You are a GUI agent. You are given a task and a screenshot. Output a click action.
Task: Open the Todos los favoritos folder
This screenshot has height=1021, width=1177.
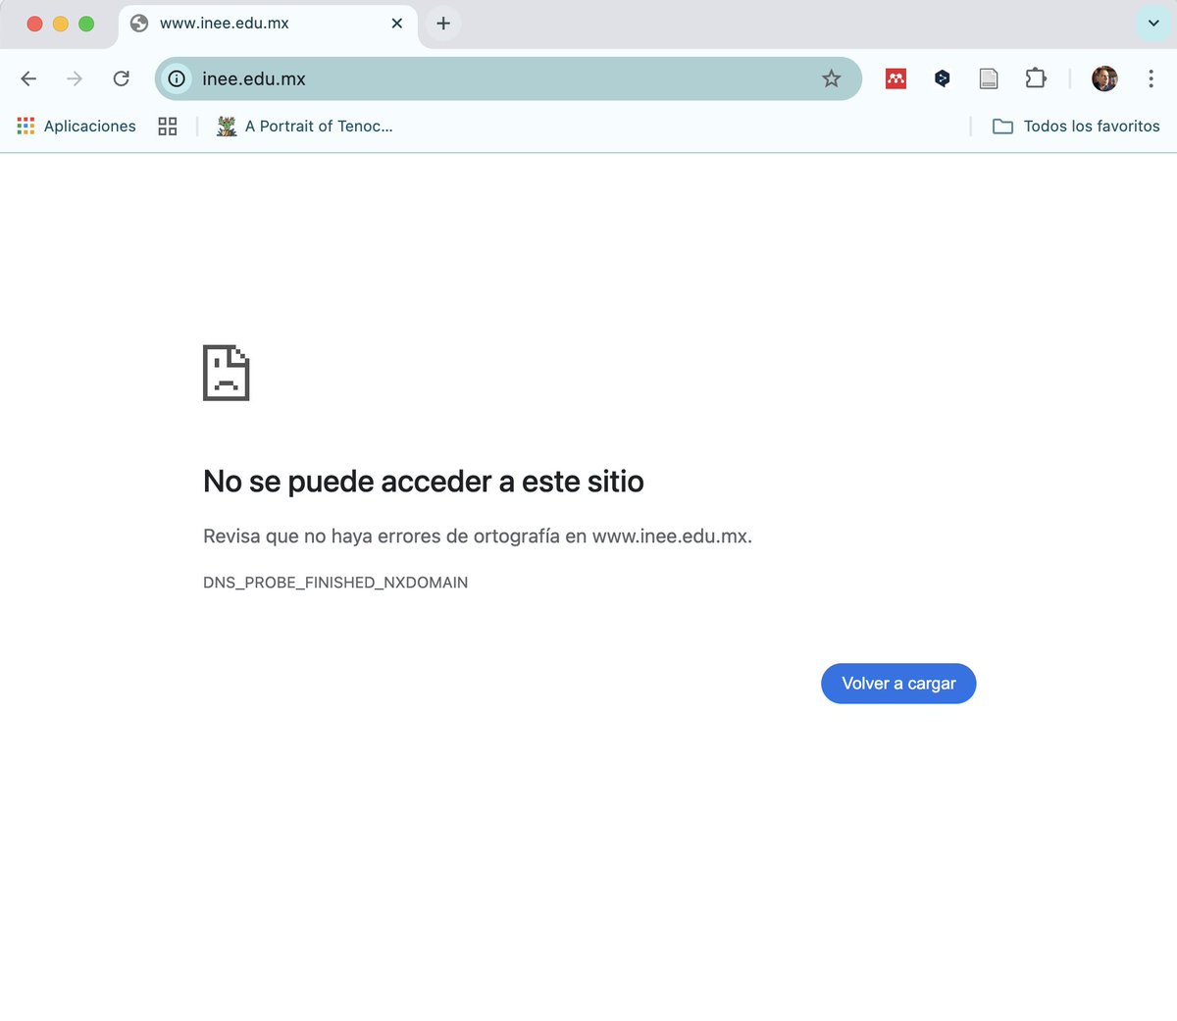(1076, 126)
